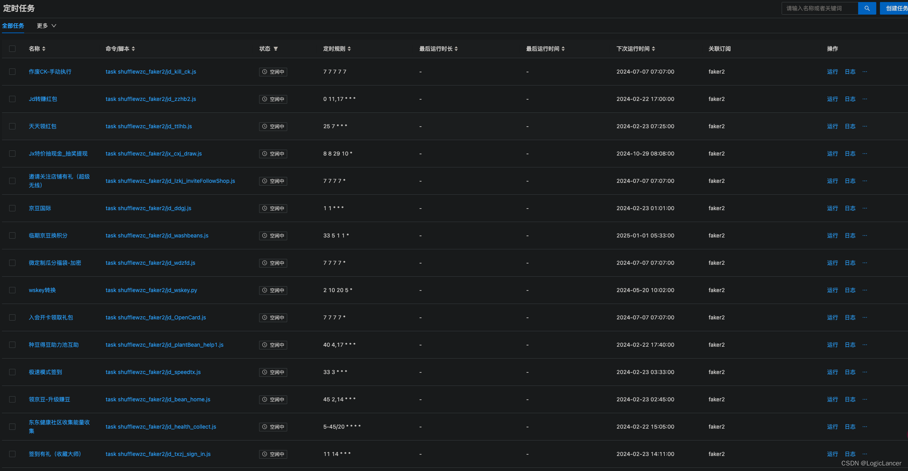The image size is (908, 471).
Task: Check the 天天领红包 task checkbox
Action: [12, 126]
